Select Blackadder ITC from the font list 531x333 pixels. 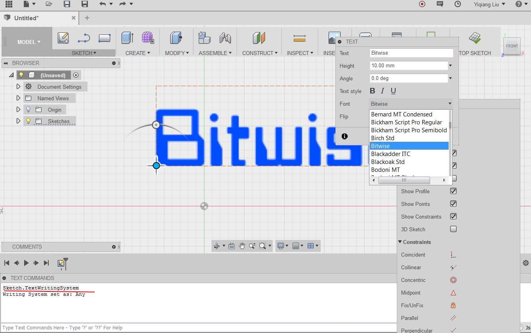click(390, 154)
